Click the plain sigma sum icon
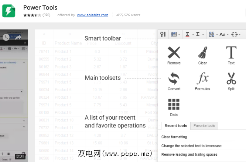Viewport: 246px width, 162px height. (x=198, y=34)
